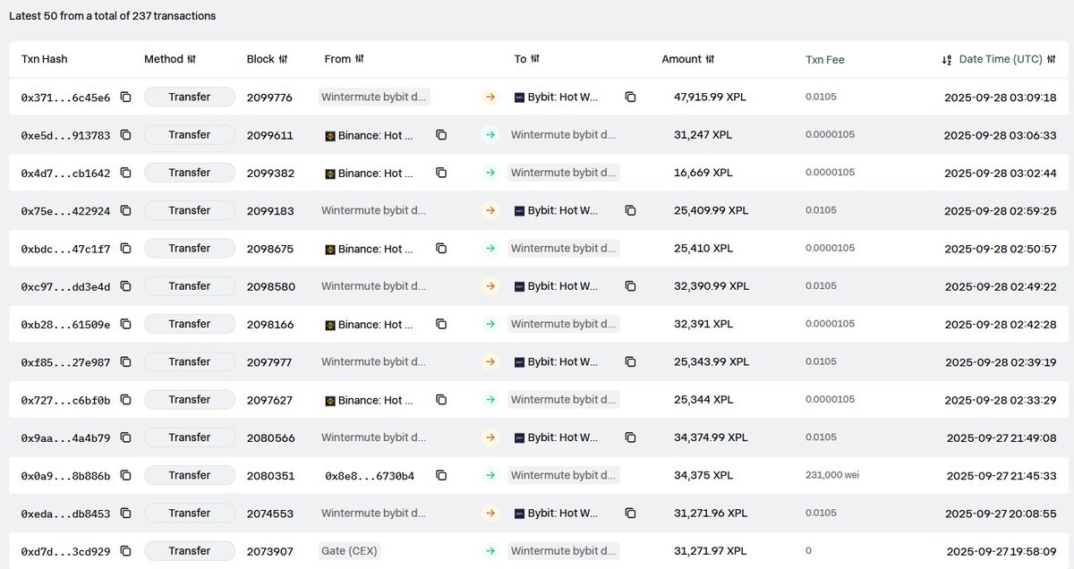Copy txn hash 0xc97...dd3e4d
The height and width of the screenshot is (569, 1074).
(x=125, y=286)
